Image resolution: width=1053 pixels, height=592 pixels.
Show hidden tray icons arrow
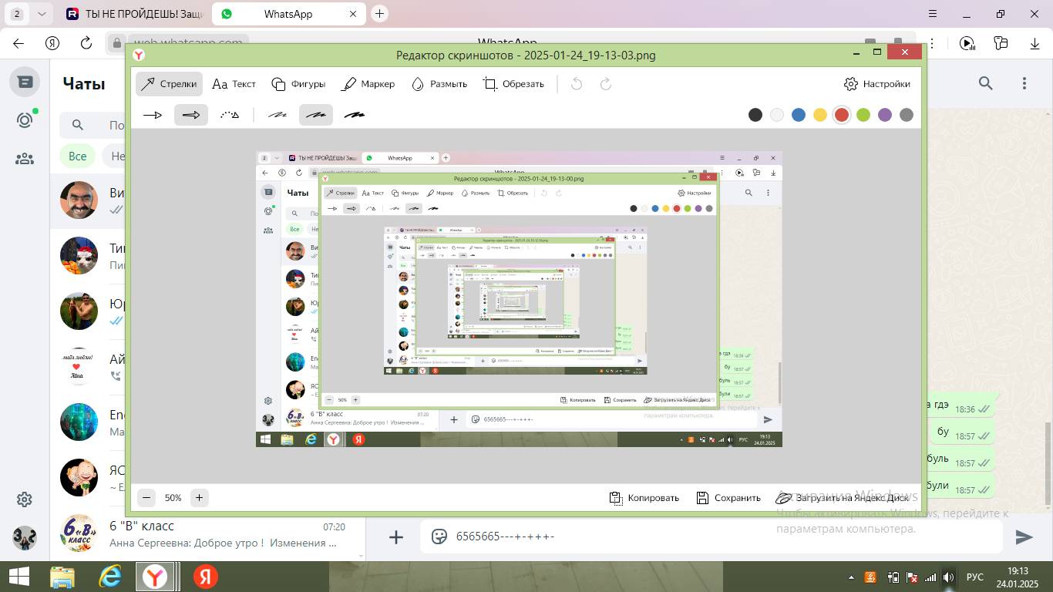[851, 577]
